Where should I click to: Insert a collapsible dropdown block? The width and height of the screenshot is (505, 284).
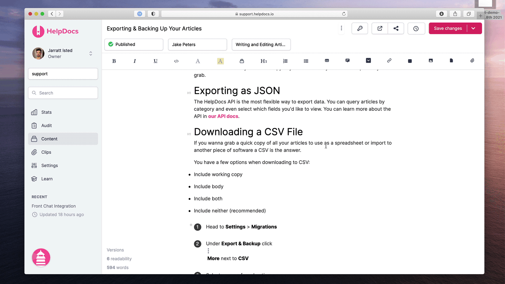click(368, 61)
